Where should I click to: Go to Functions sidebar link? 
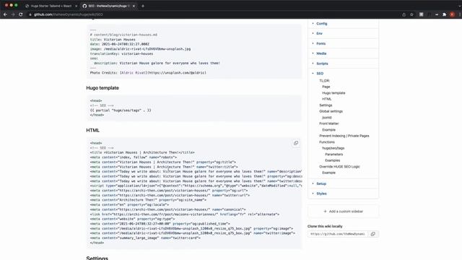(327, 142)
